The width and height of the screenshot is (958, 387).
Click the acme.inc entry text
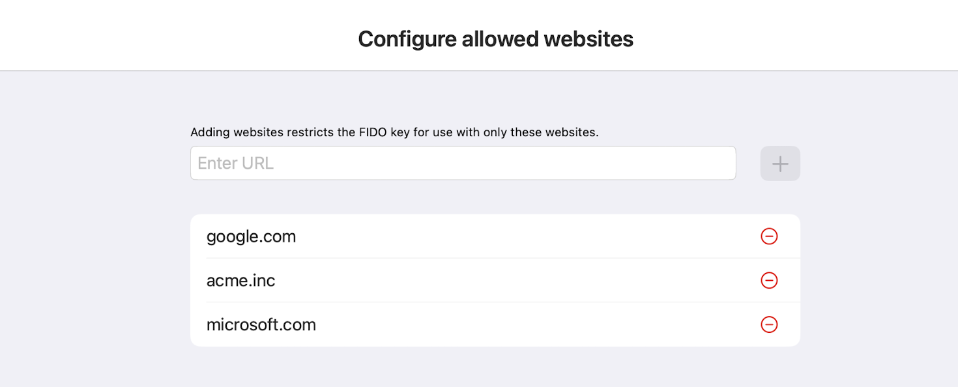coord(240,281)
